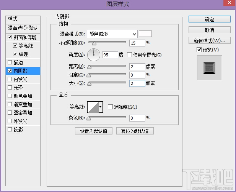Enable the 渐变叠加 checkbox
236x192 pixels.
click(10, 104)
